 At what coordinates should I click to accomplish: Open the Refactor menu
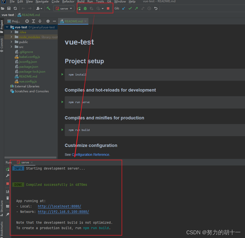pos(68,2)
